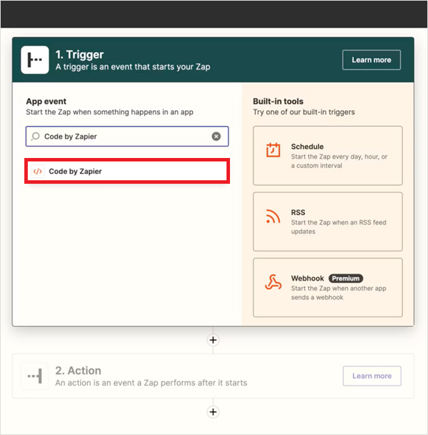Open Learn more in Trigger header
This screenshot has height=435, width=428.
pyautogui.click(x=372, y=60)
